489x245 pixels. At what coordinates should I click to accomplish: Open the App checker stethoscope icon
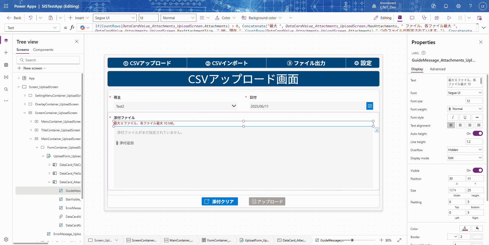(424, 18)
